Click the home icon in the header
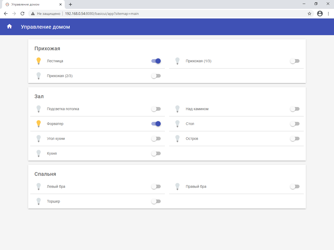The width and height of the screenshot is (334, 250). [x=9, y=26]
